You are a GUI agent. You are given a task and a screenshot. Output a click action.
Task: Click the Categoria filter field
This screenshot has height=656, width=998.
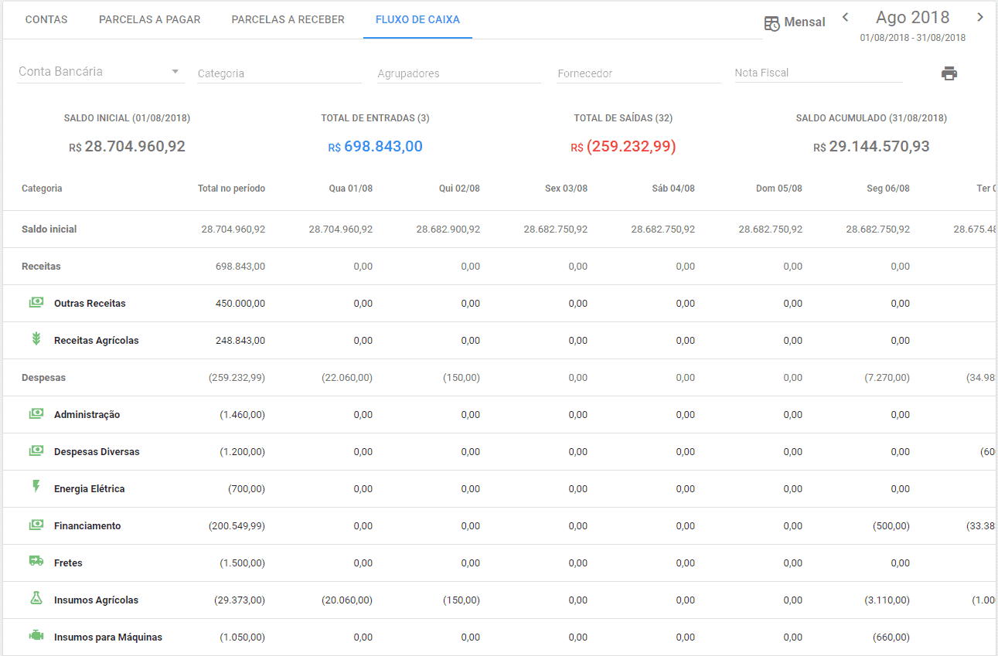279,73
